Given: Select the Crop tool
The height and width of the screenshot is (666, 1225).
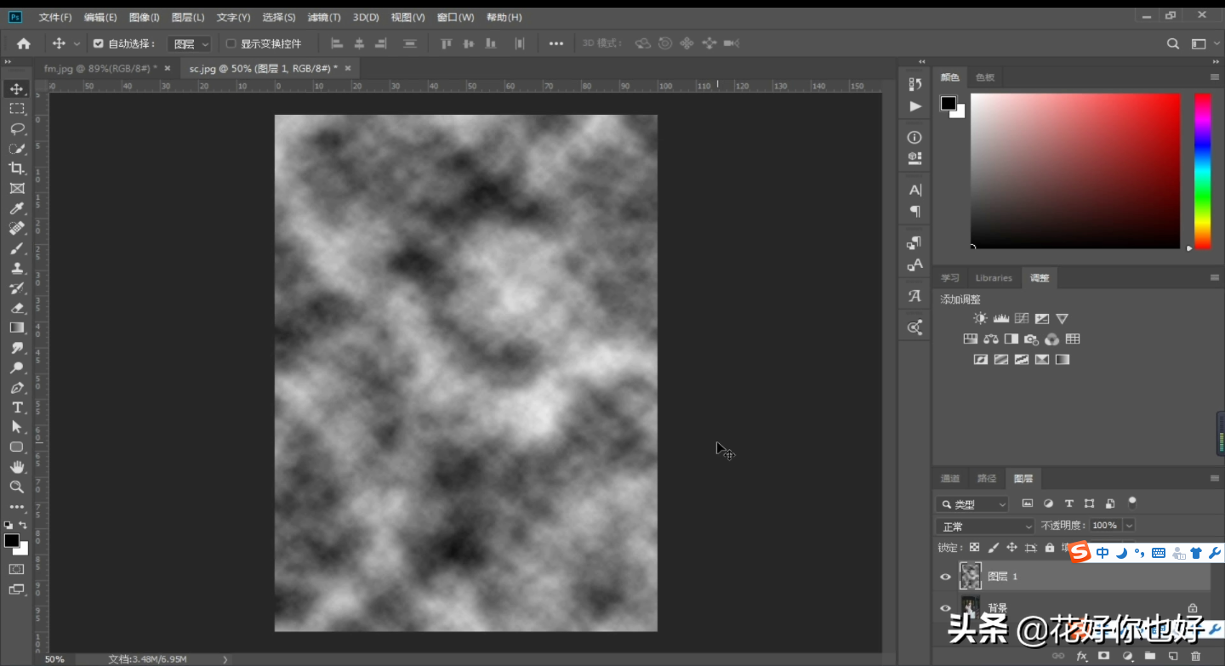Looking at the screenshot, I should pos(17,168).
